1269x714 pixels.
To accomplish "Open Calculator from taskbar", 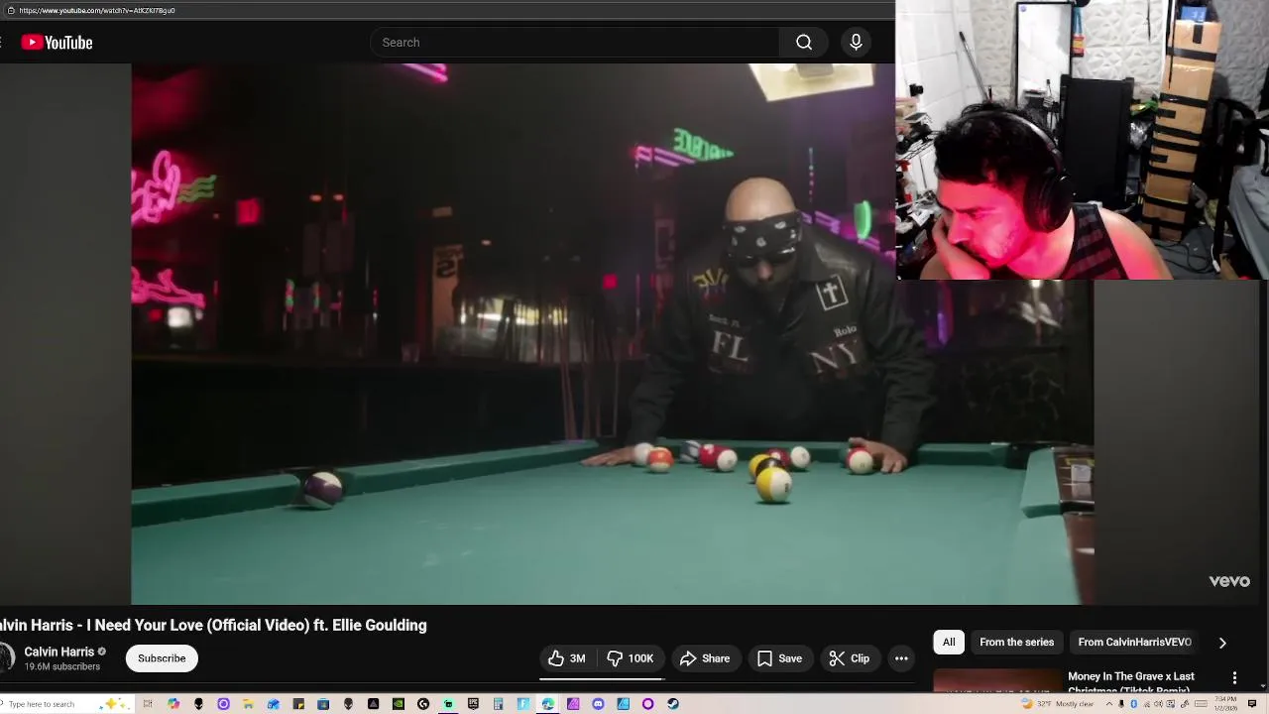I will [x=498, y=704].
